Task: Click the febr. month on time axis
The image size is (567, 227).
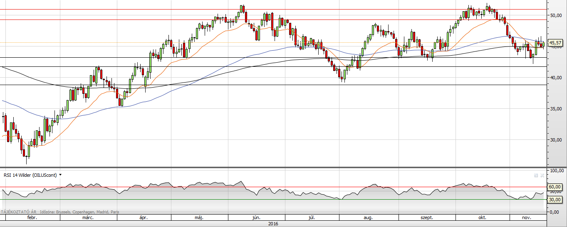Action: tap(32, 217)
